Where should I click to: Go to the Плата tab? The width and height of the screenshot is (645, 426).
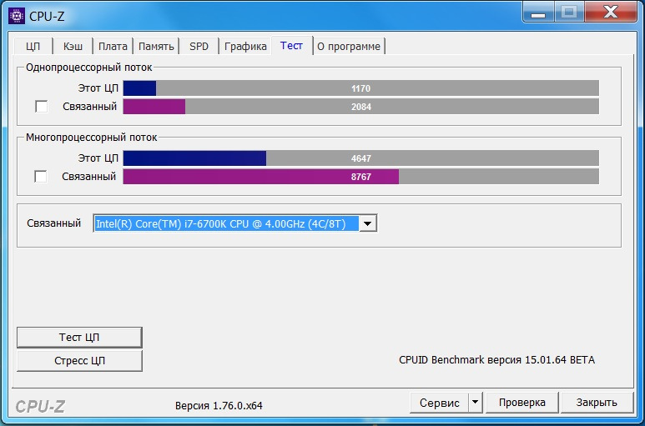pos(113,47)
